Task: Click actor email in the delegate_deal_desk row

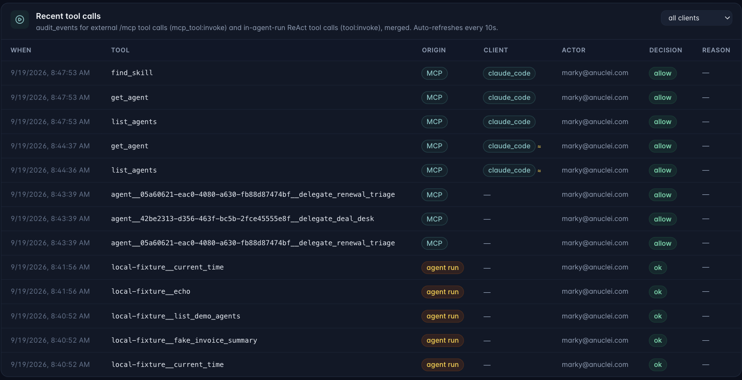Action: 595,219
